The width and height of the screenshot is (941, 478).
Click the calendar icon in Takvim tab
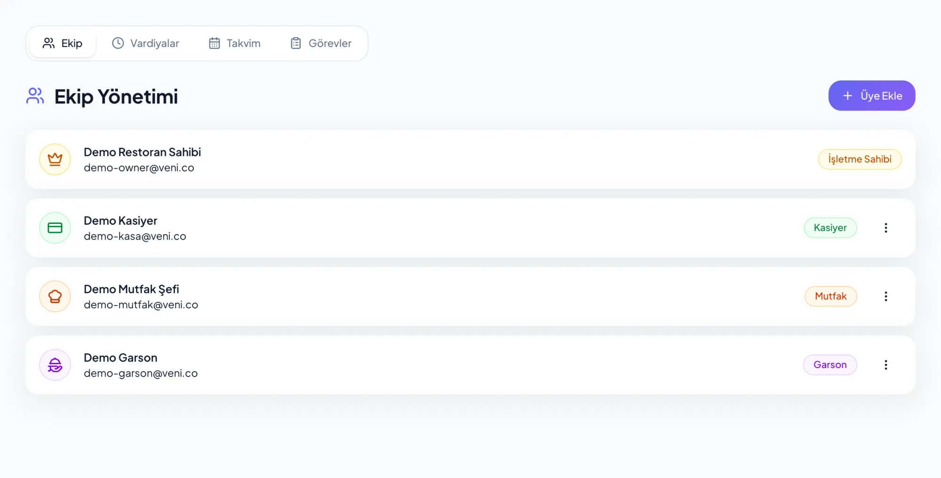(x=215, y=43)
